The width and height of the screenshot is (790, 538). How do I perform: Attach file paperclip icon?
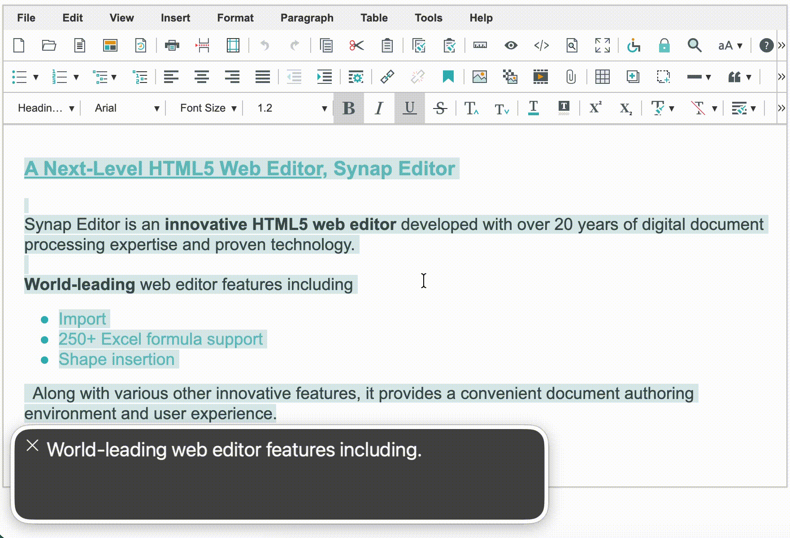point(571,77)
